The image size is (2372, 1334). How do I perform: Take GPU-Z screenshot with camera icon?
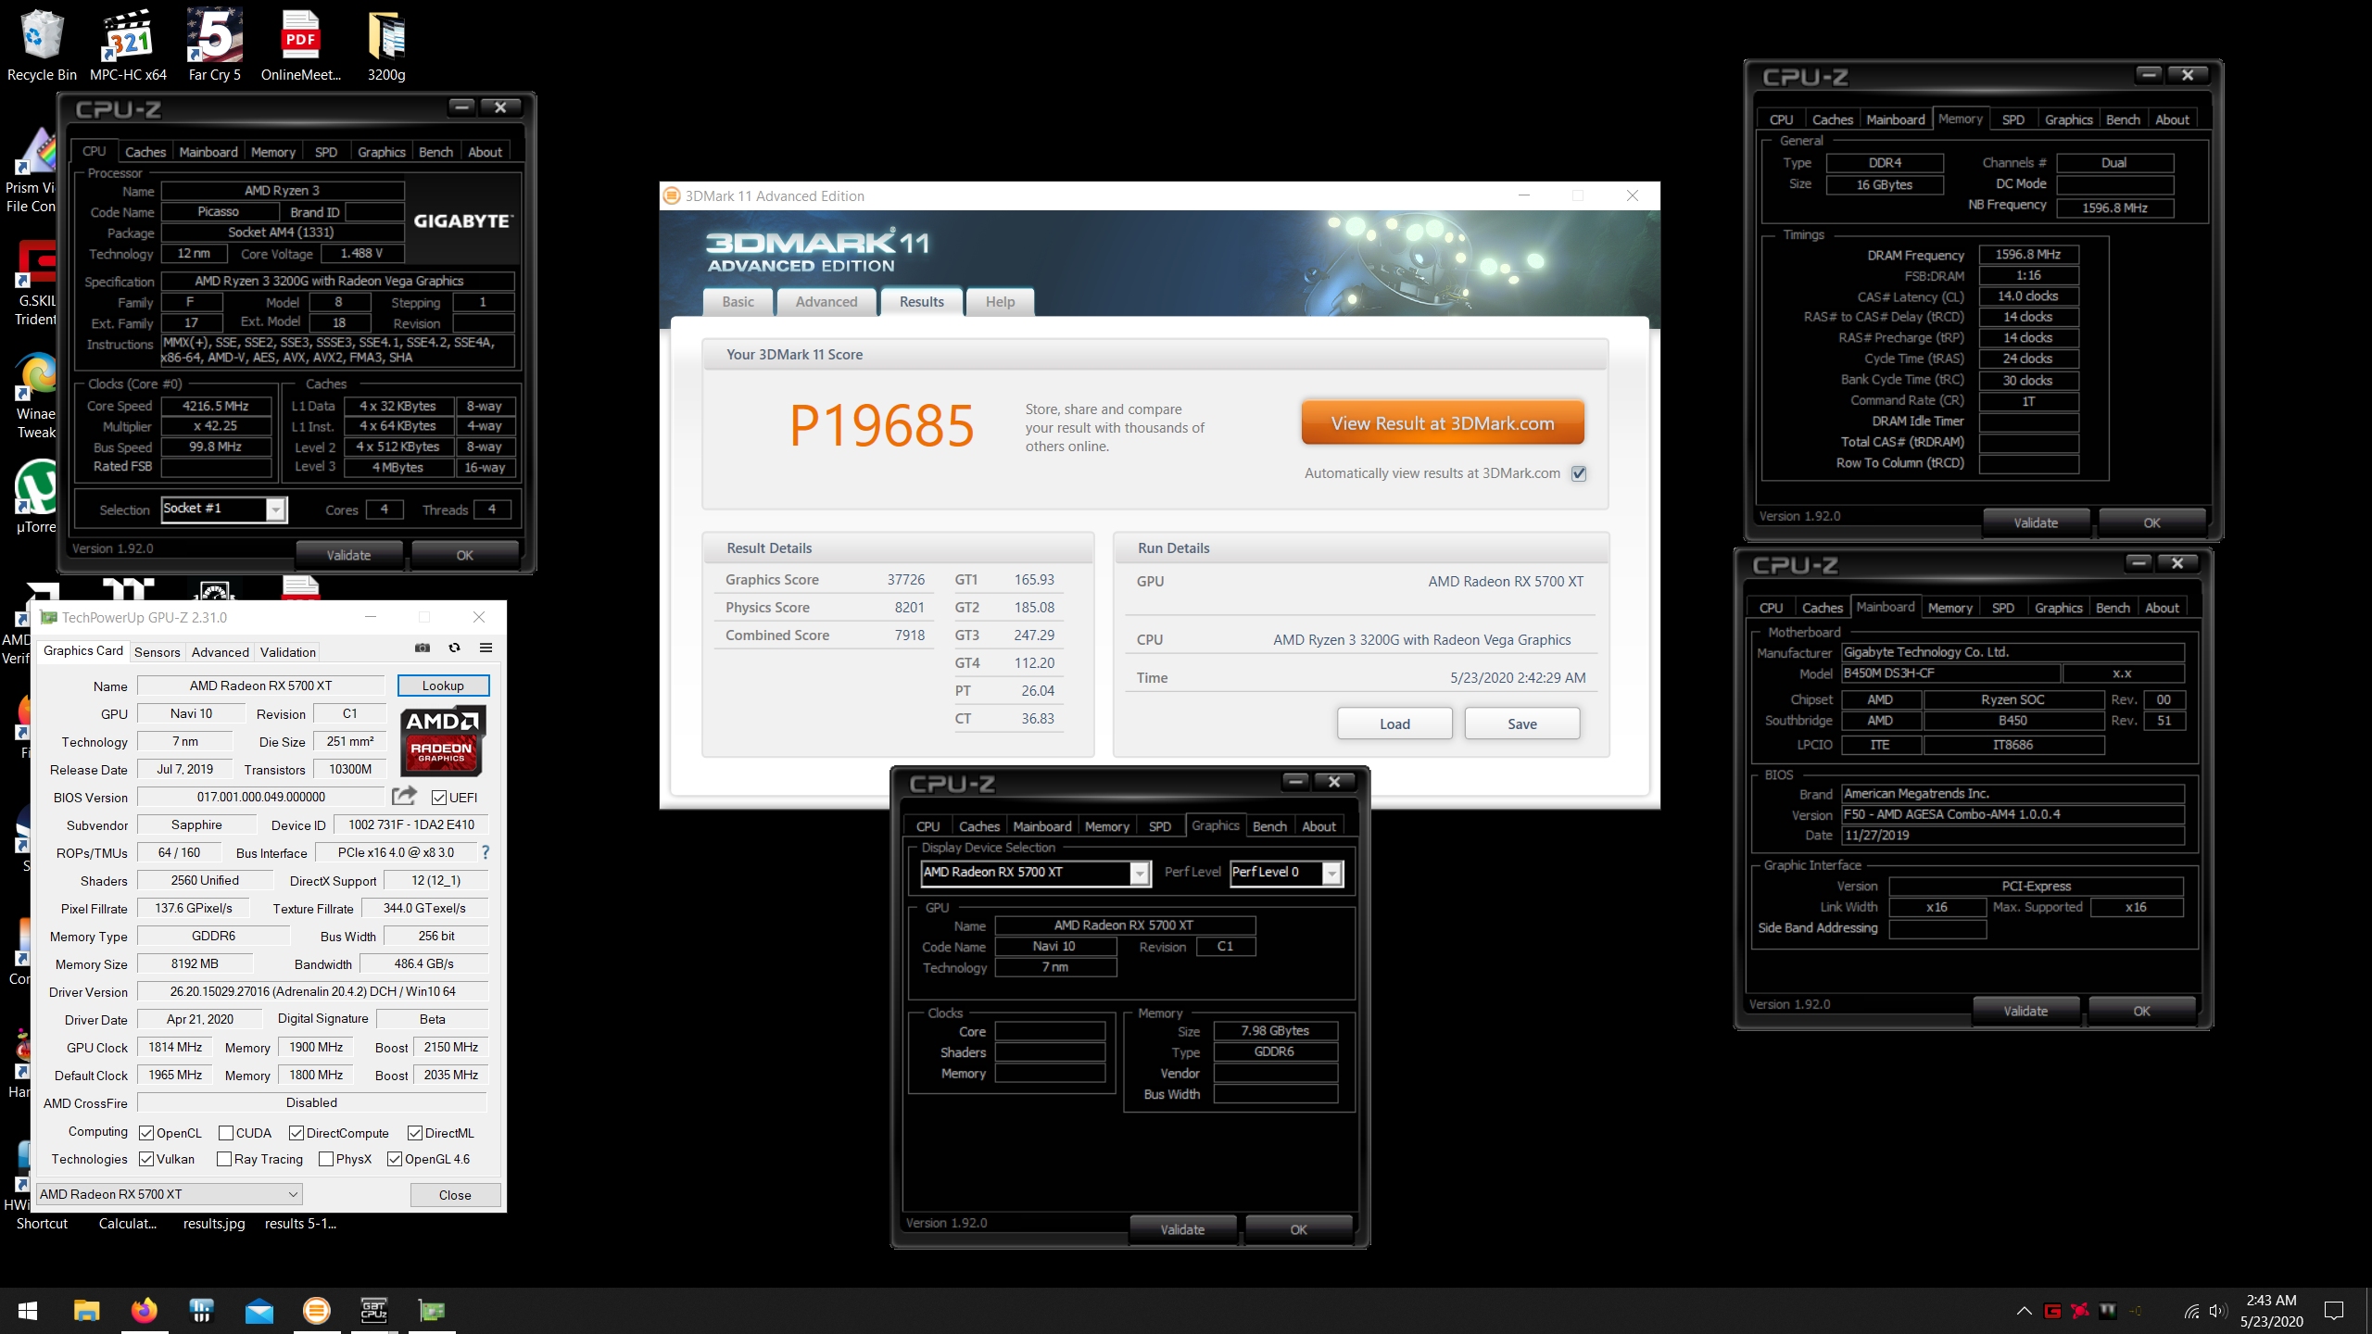click(423, 648)
